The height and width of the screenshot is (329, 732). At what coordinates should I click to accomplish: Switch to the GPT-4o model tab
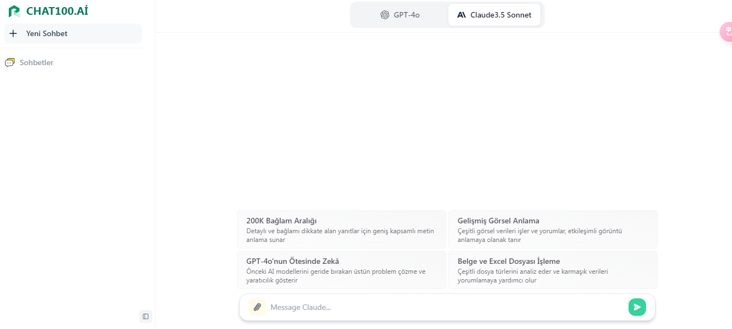pos(400,15)
